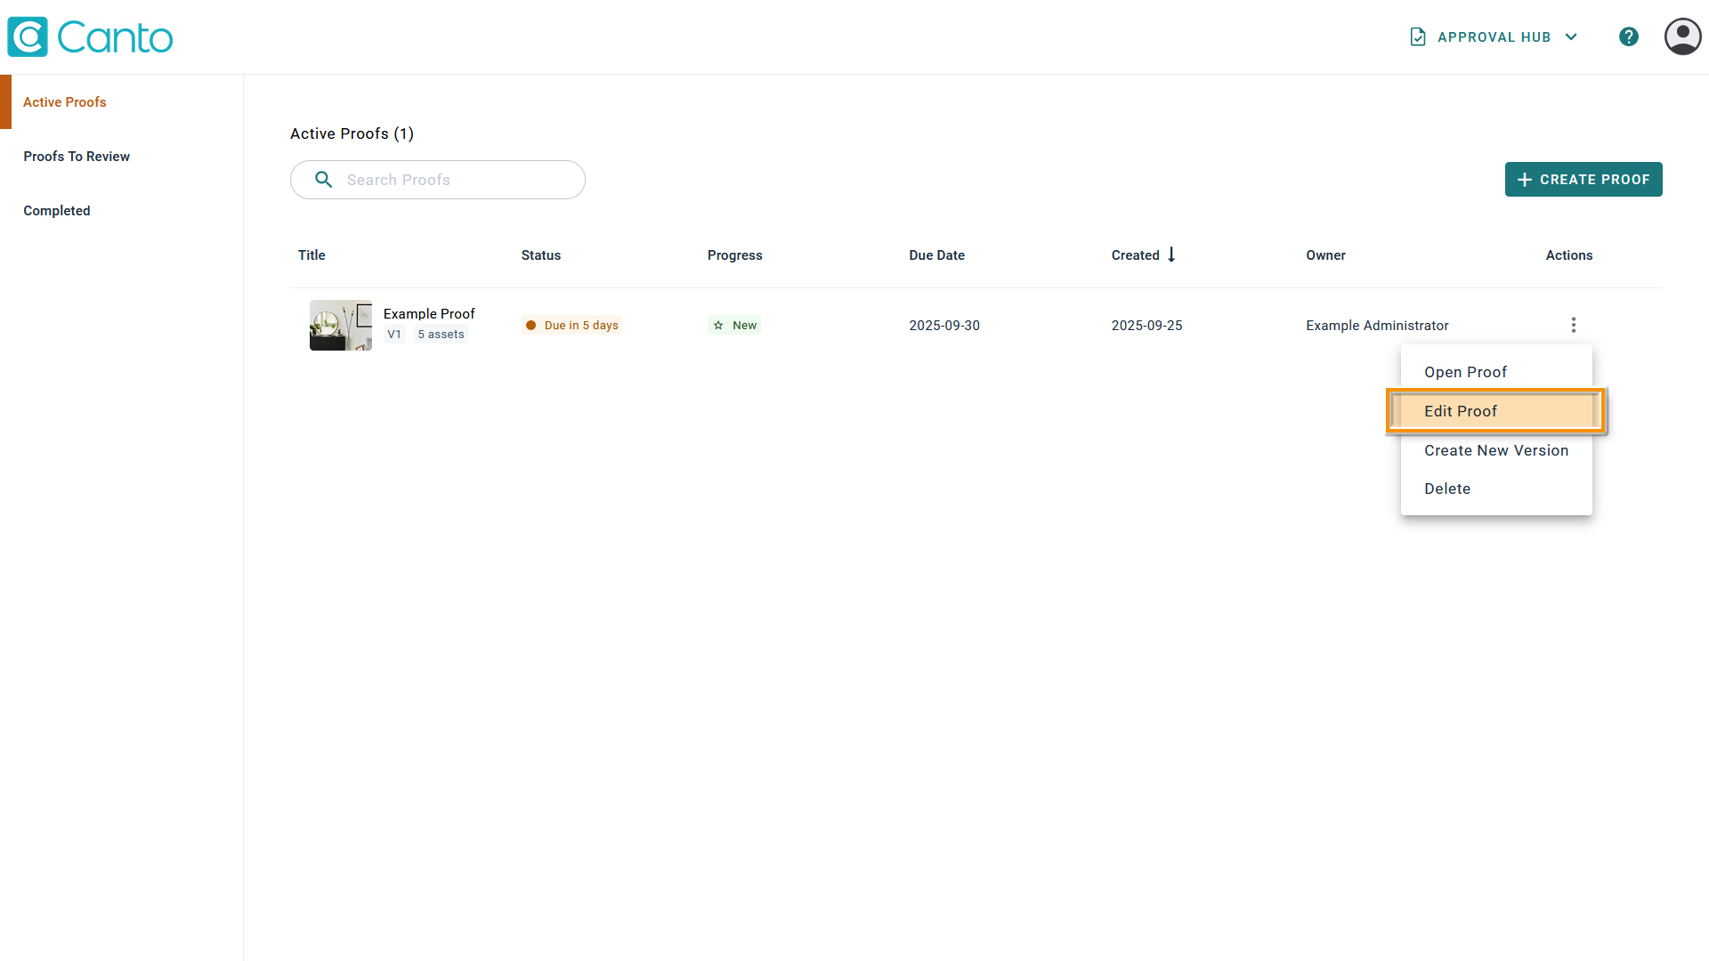Click the V1 version badge

[394, 335]
